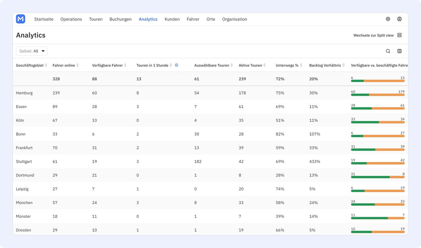
Task: Sort by Verfügbare Fahrer column
Action: coord(125,65)
